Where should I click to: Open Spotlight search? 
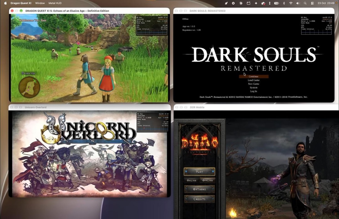tap(305, 3)
